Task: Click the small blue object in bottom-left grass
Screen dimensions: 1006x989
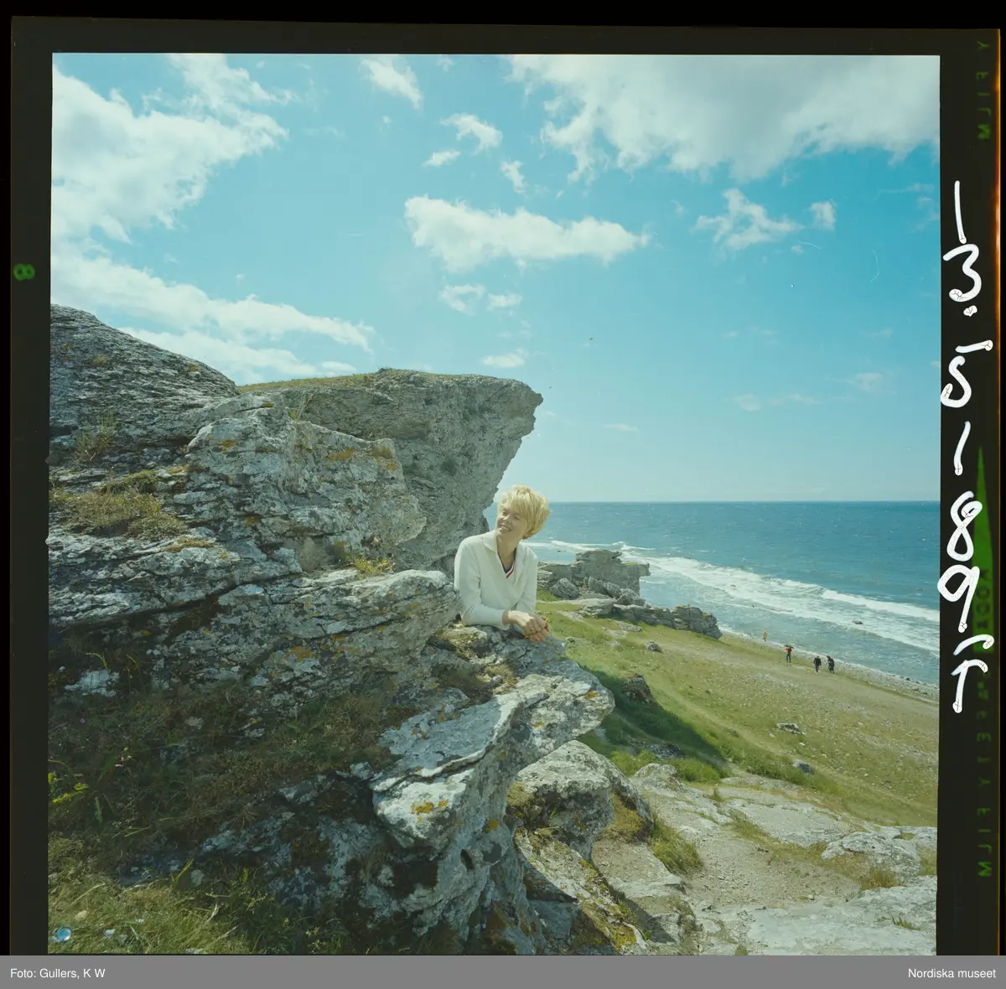Action: point(59,935)
